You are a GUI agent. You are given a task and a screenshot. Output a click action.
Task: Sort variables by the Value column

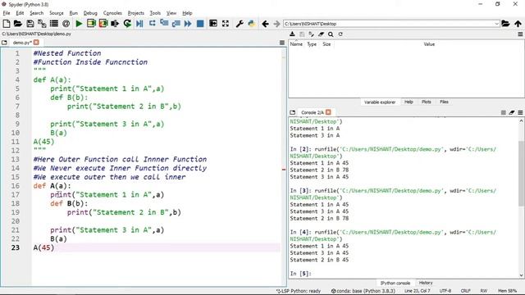pyautogui.click(x=429, y=44)
